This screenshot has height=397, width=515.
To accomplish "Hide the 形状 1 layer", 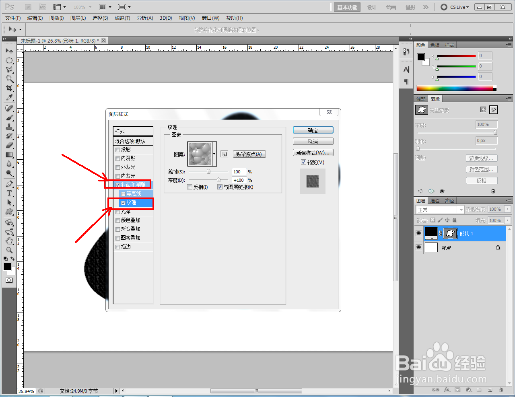I will [x=418, y=233].
